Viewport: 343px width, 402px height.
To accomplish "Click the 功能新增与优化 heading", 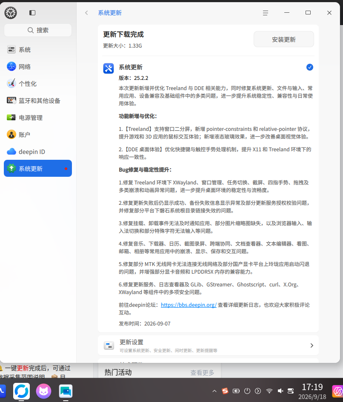I will click(138, 116).
